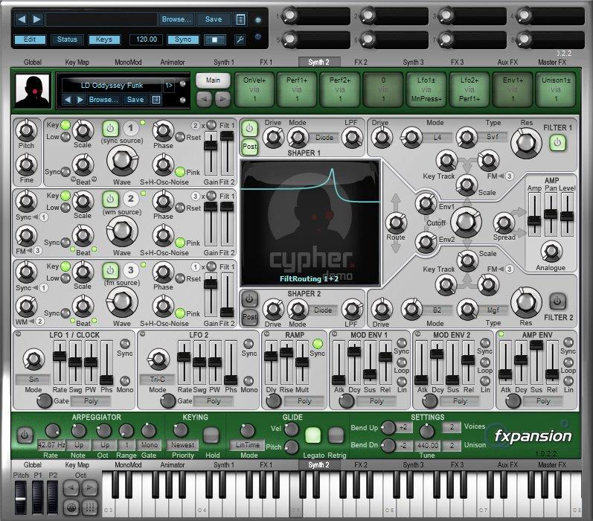Click the Sync button near tempo
The width and height of the screenshot is (593, 521).
(183, 39)
